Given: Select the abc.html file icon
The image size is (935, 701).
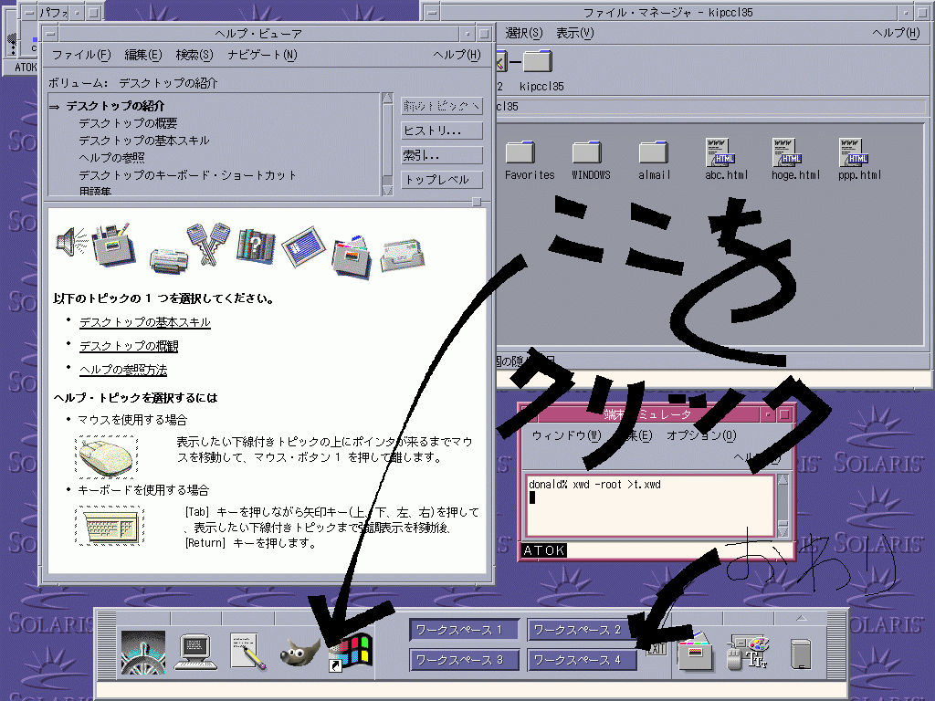Looking at the screenshot, I should 726,160.
